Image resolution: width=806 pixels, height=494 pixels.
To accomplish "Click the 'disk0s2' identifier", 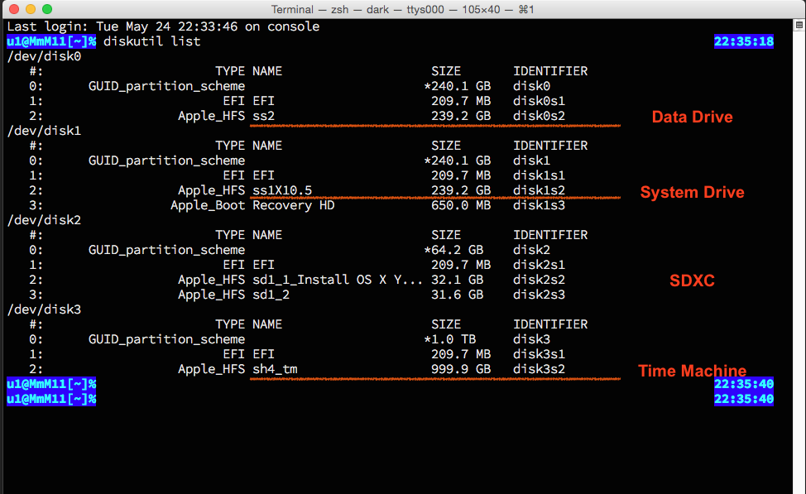I will (540, 116).
